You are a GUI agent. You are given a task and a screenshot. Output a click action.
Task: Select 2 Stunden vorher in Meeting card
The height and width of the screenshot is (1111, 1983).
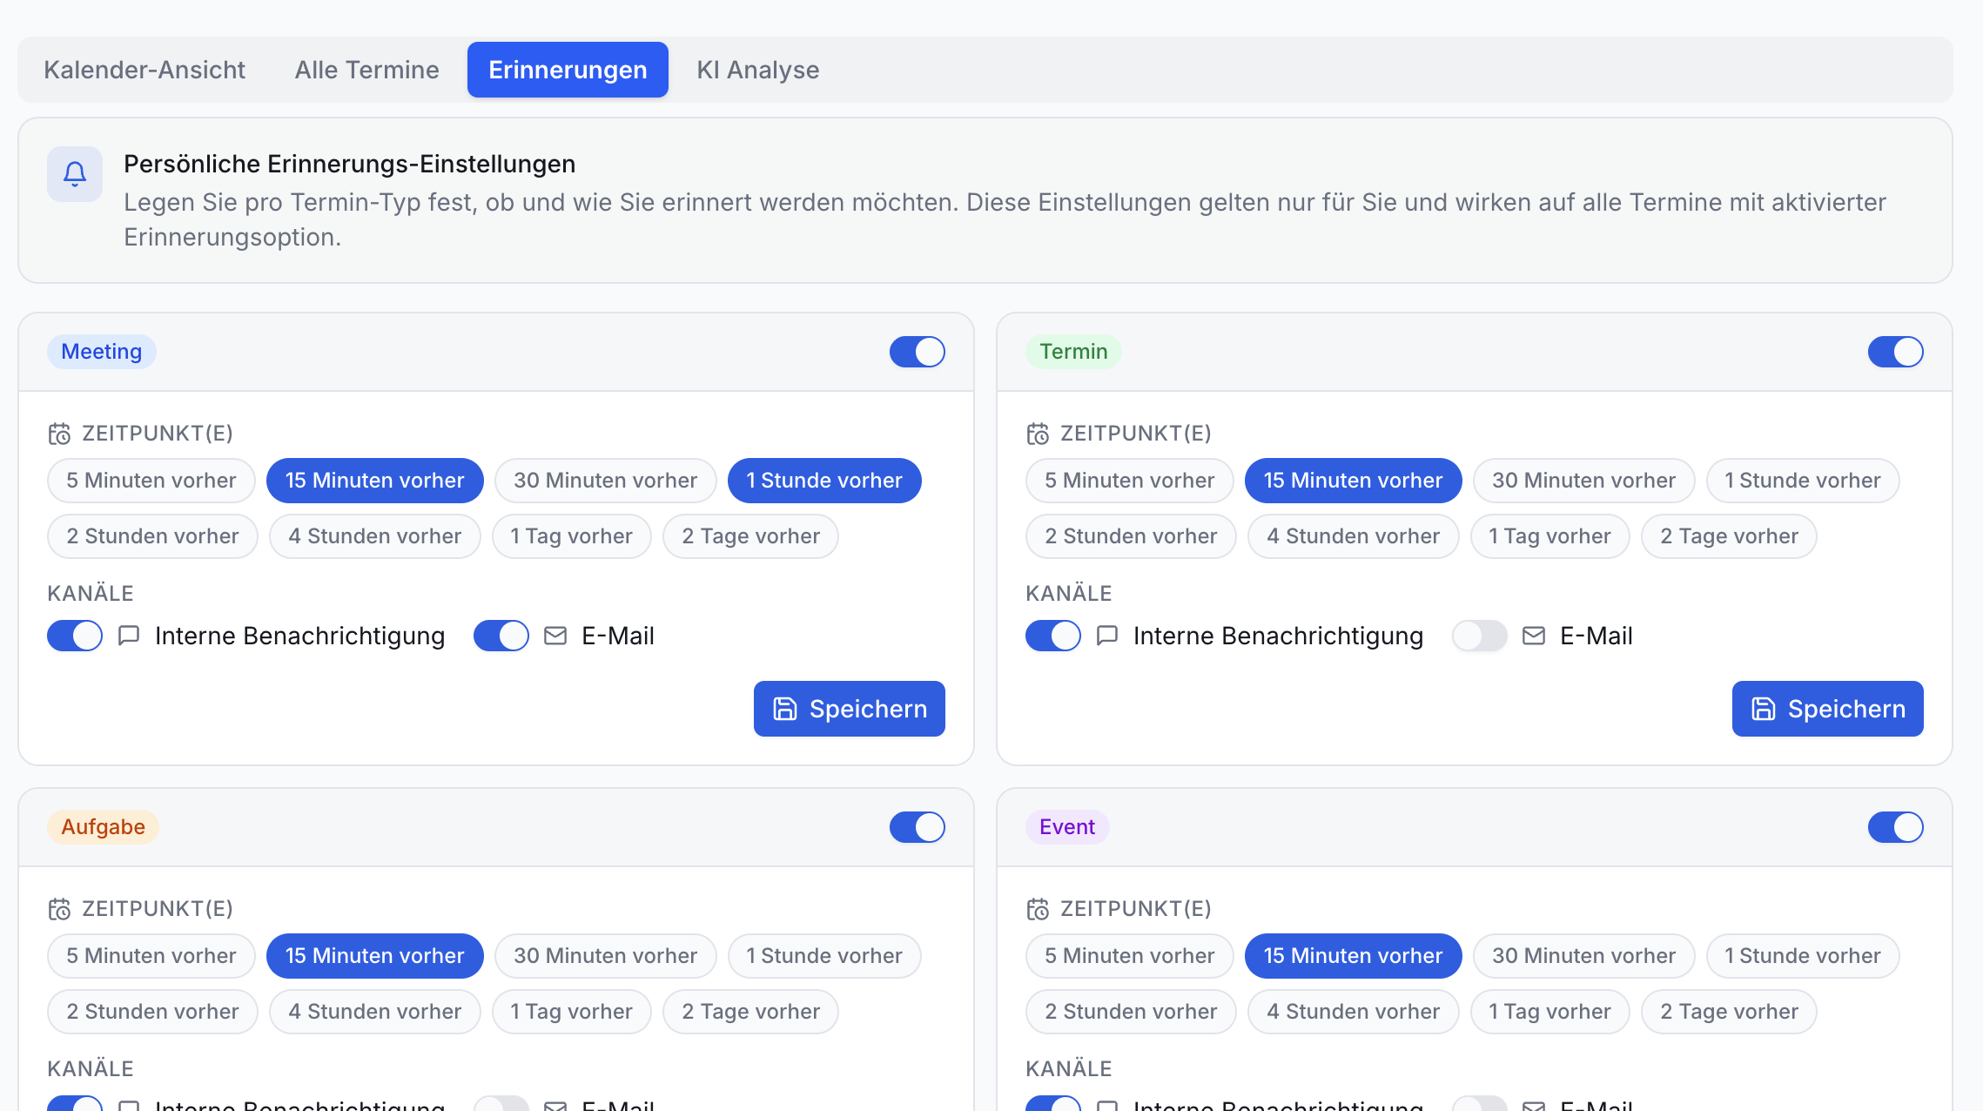click(x=152, y=536)
